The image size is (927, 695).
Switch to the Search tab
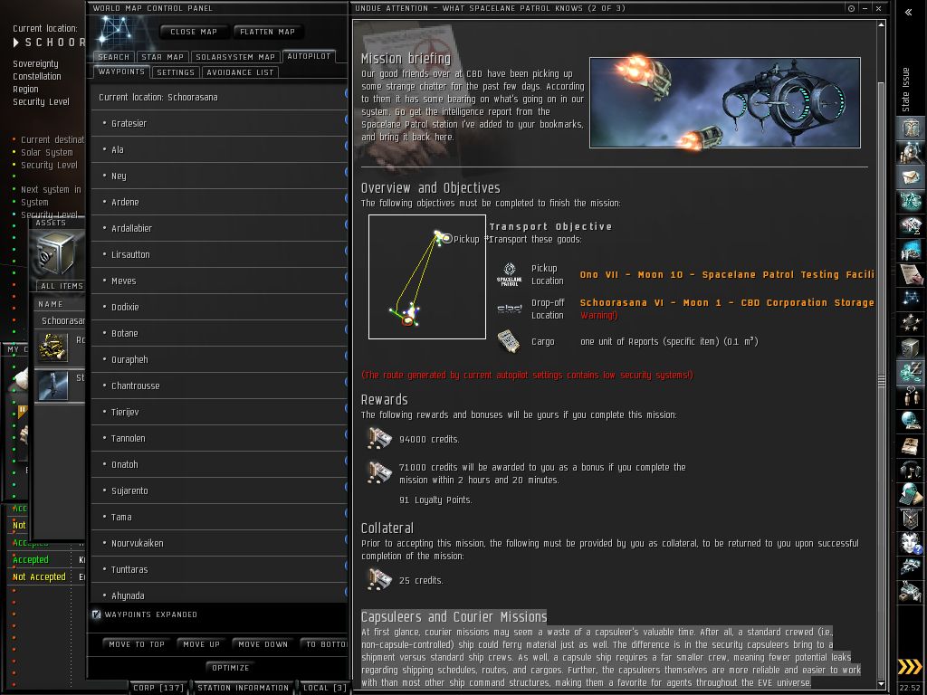113,57
